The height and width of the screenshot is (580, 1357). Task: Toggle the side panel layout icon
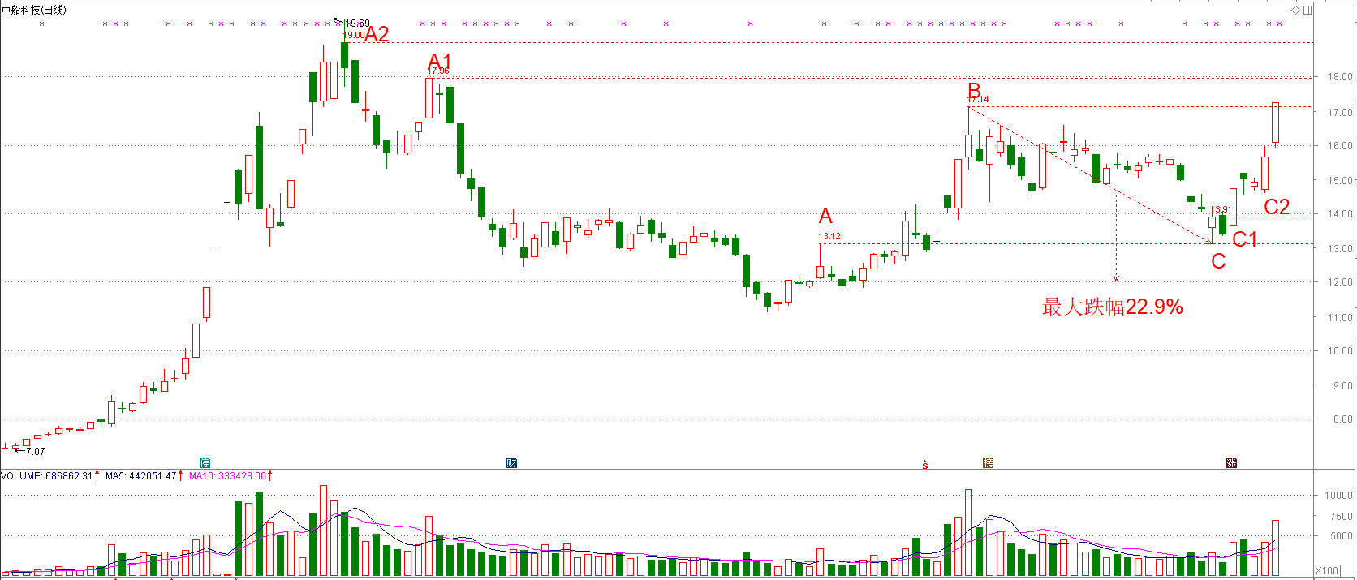coord(1307,10)
